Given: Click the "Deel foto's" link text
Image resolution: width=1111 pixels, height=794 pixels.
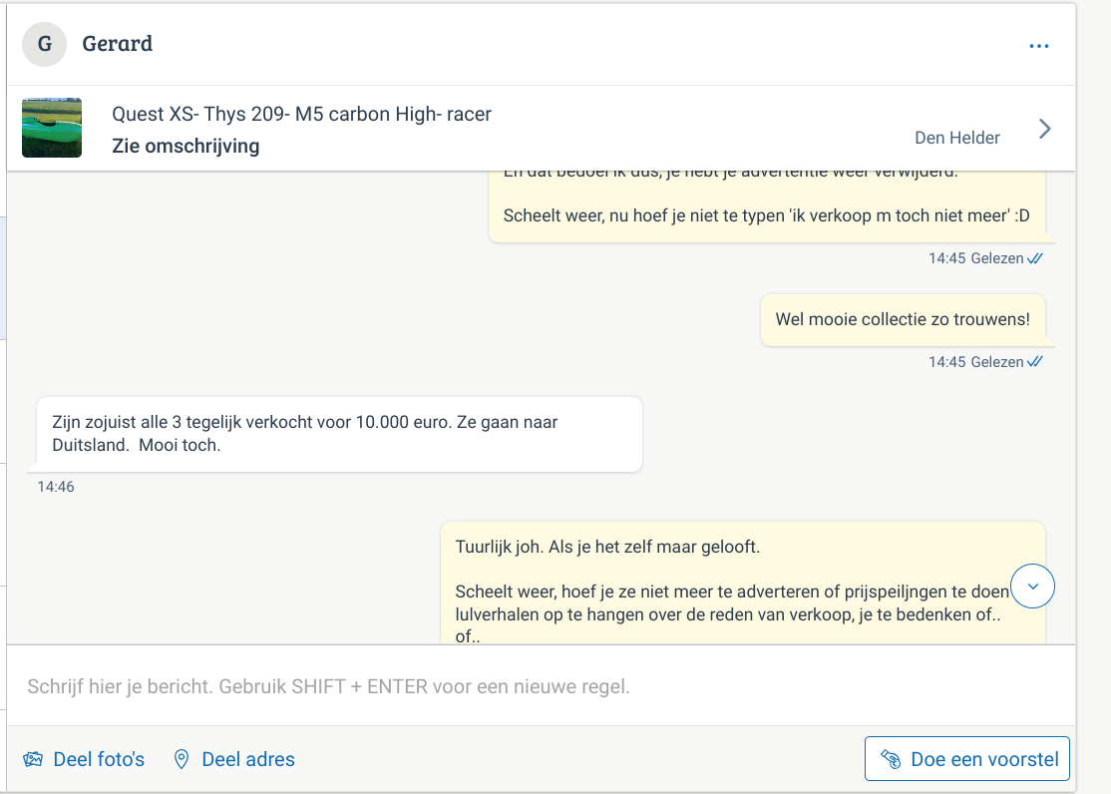Looking at the screenshot, I should (99, 759).
